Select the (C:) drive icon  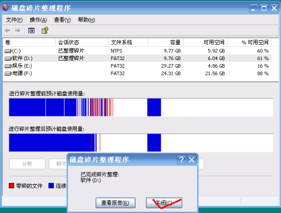click(8, 51)
